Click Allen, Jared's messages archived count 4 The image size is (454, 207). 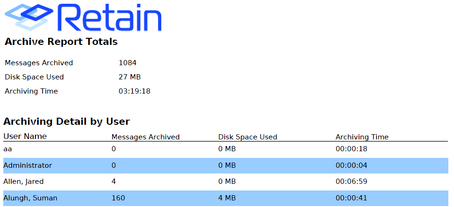[x=113, y=181]
